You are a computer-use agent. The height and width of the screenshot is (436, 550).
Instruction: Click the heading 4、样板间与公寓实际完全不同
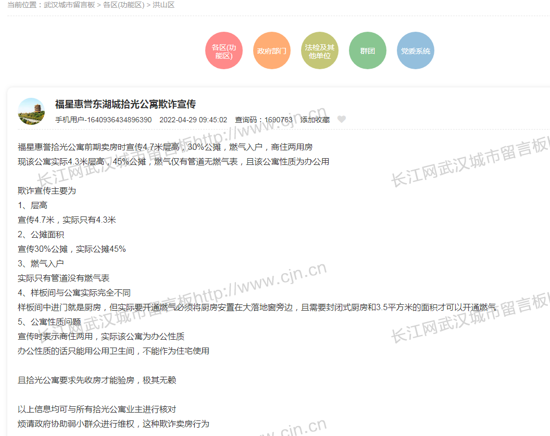tap(74, 292)
